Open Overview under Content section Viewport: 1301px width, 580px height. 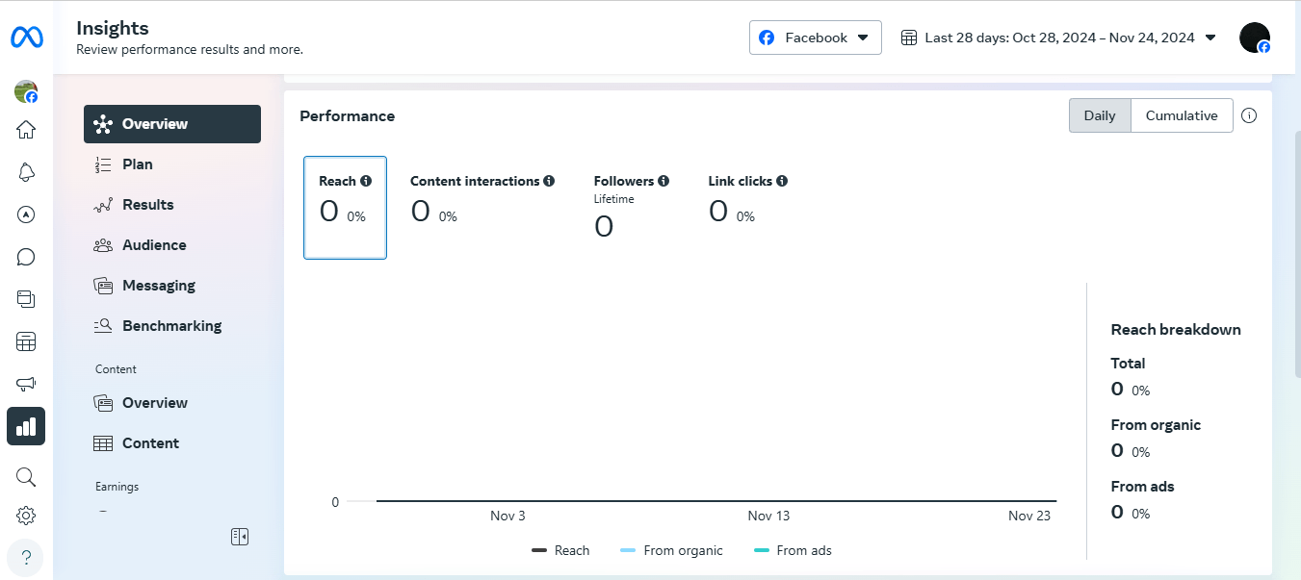click(172, 403)
